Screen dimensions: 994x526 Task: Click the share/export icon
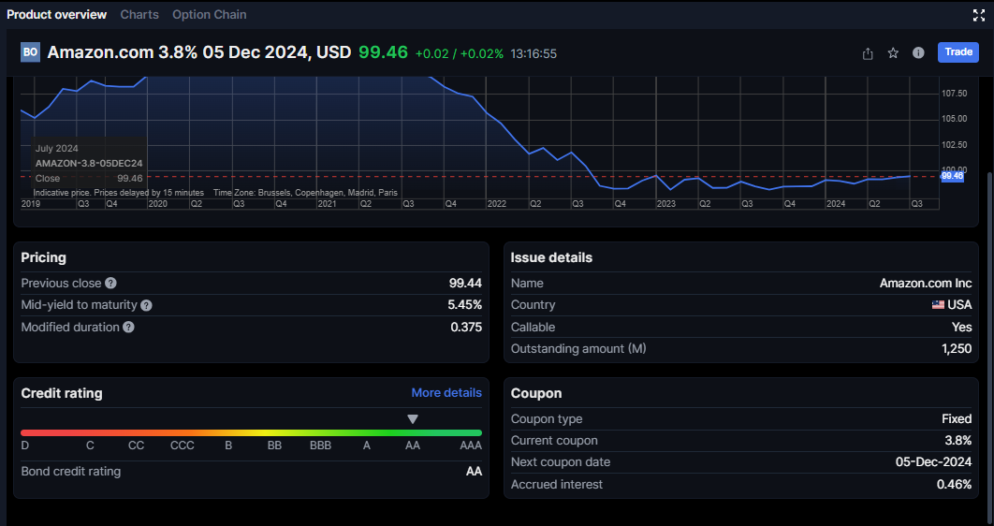tap(868, 53)
